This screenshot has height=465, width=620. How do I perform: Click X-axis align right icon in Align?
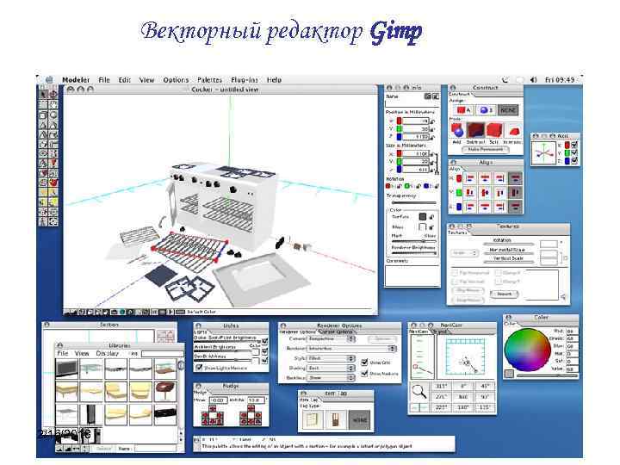[x=499, y=178]
